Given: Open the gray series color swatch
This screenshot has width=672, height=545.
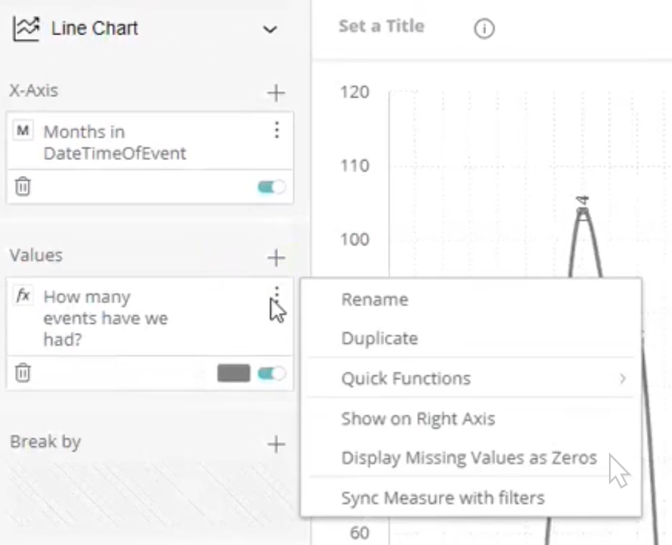Looking at the screenshot, I should coord(234,373).
